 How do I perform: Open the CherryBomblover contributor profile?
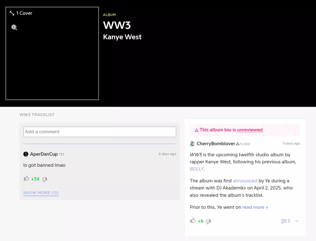(x=216, y=144)
